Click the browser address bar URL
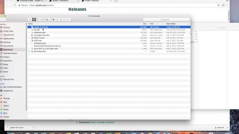239x134 pixels. (41, 5)
